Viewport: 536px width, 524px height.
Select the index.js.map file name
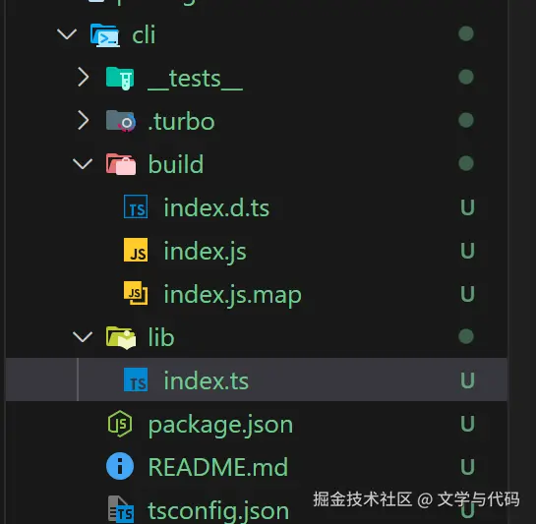pyautogui.click(x=233, y=295)
